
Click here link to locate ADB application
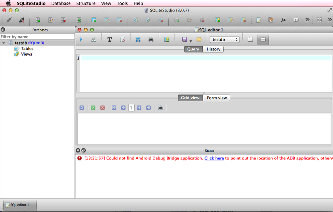tap(214, 158)
